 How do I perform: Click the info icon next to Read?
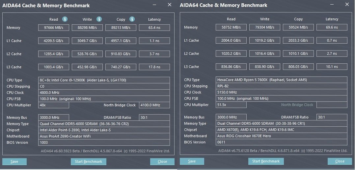point(65,19)
